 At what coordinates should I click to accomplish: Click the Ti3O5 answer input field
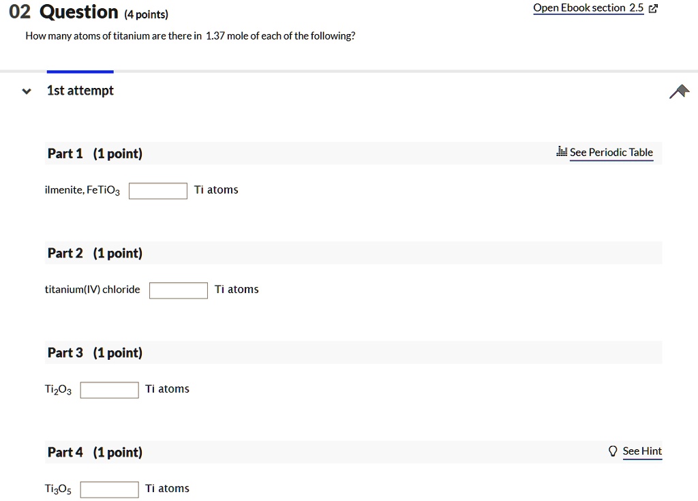click(109, 489)
